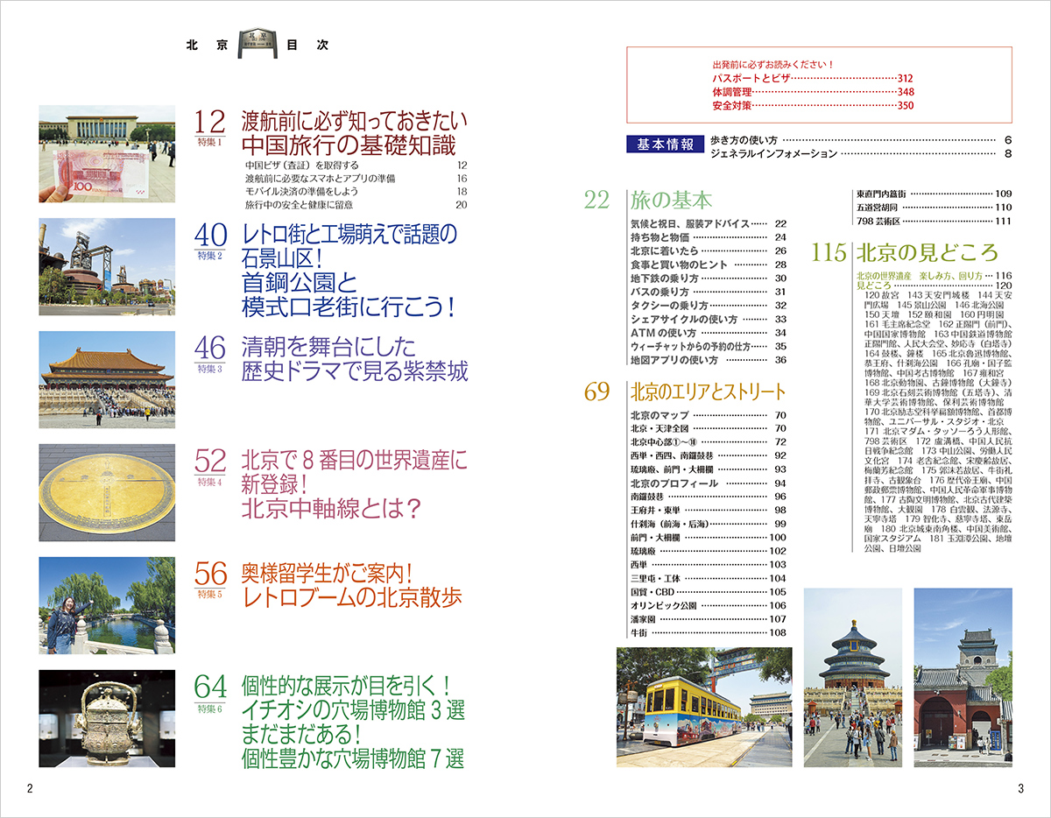
Task: Open the thumbnail showing the 100 yuan banknote
Action: point(107,154)
